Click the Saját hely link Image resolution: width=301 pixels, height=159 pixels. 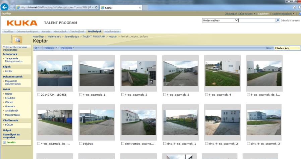tap(263, 14)
